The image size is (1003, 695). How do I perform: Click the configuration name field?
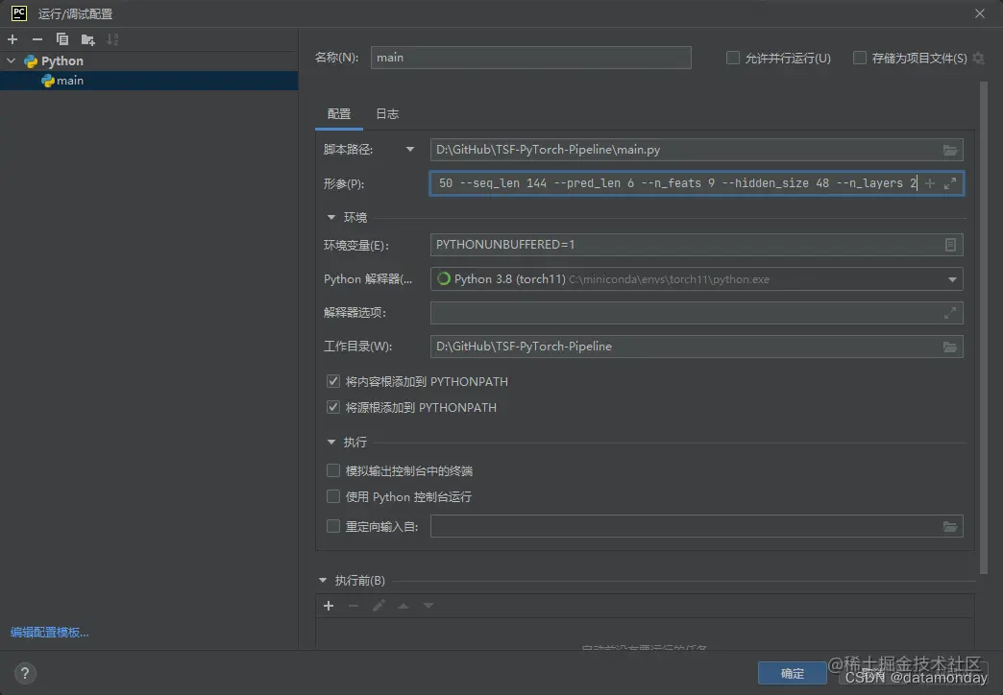531,58
